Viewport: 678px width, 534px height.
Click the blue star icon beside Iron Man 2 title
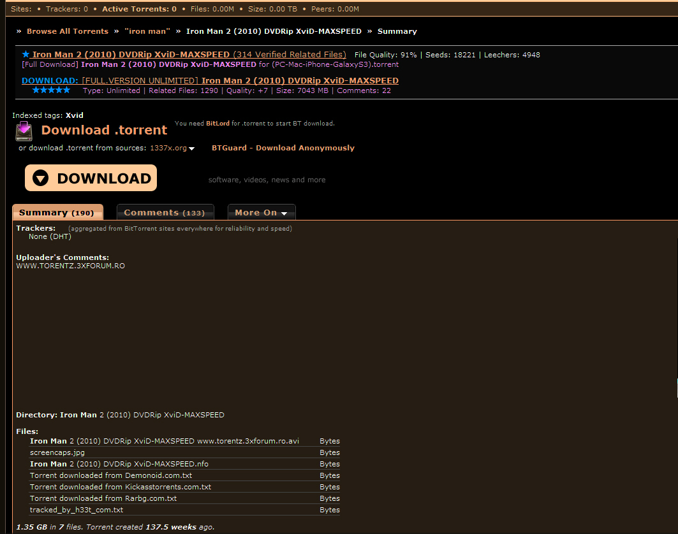point(26,54)
